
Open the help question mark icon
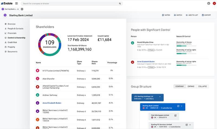[209, 4]
